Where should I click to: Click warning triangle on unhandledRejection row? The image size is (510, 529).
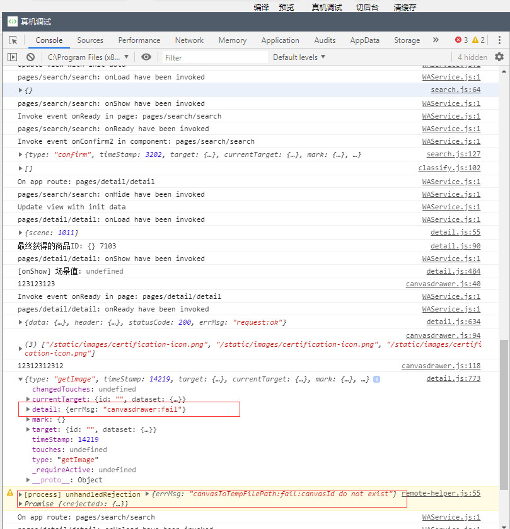coord(10,492)
